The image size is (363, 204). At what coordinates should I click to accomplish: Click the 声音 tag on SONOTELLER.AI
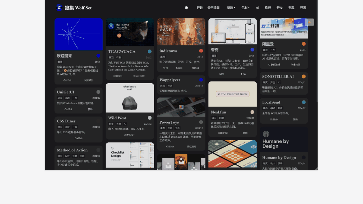(273, 82)
